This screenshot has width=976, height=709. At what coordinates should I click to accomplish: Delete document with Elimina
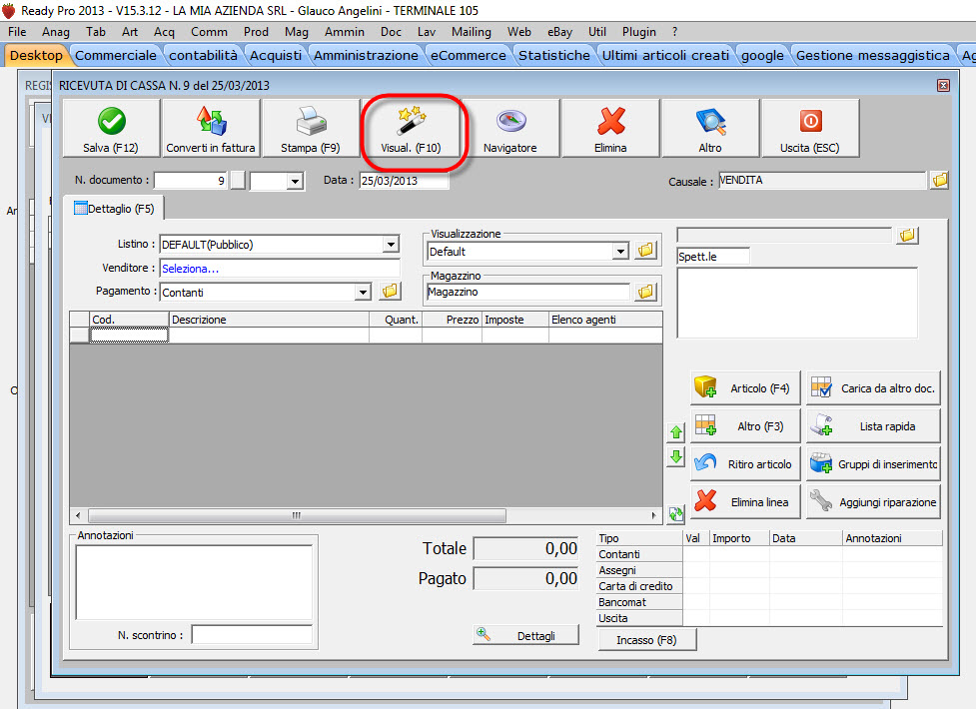click(x=610, y=128)
